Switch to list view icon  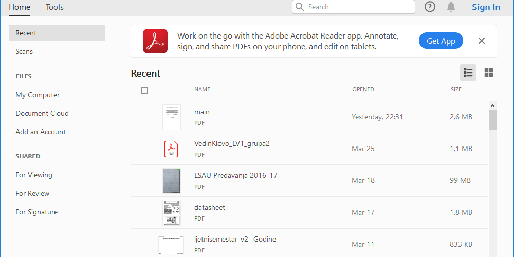[x=468, y=72]
